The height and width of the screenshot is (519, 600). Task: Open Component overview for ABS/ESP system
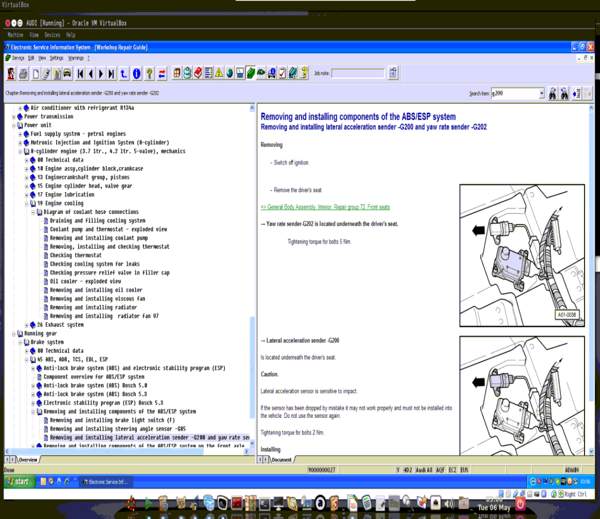(94, 377)
